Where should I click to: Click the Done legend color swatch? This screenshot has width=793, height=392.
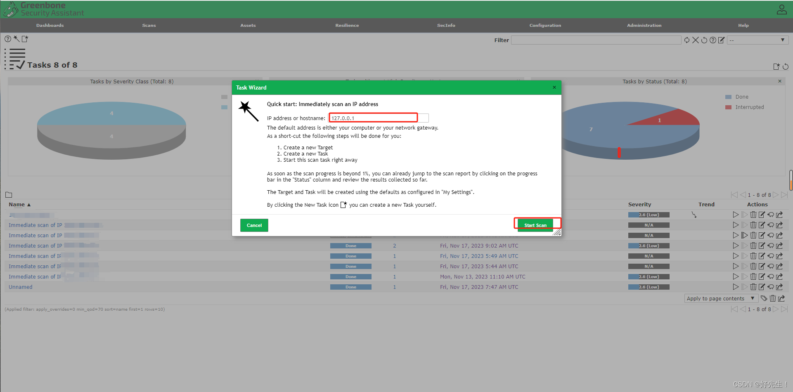tap(729, 97)
